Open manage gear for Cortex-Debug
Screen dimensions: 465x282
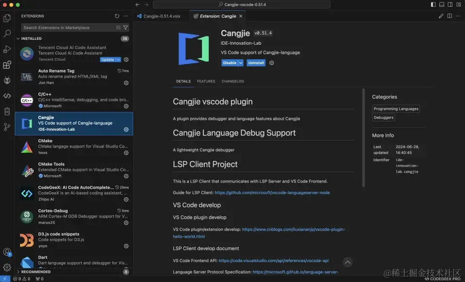click(126, 223)
